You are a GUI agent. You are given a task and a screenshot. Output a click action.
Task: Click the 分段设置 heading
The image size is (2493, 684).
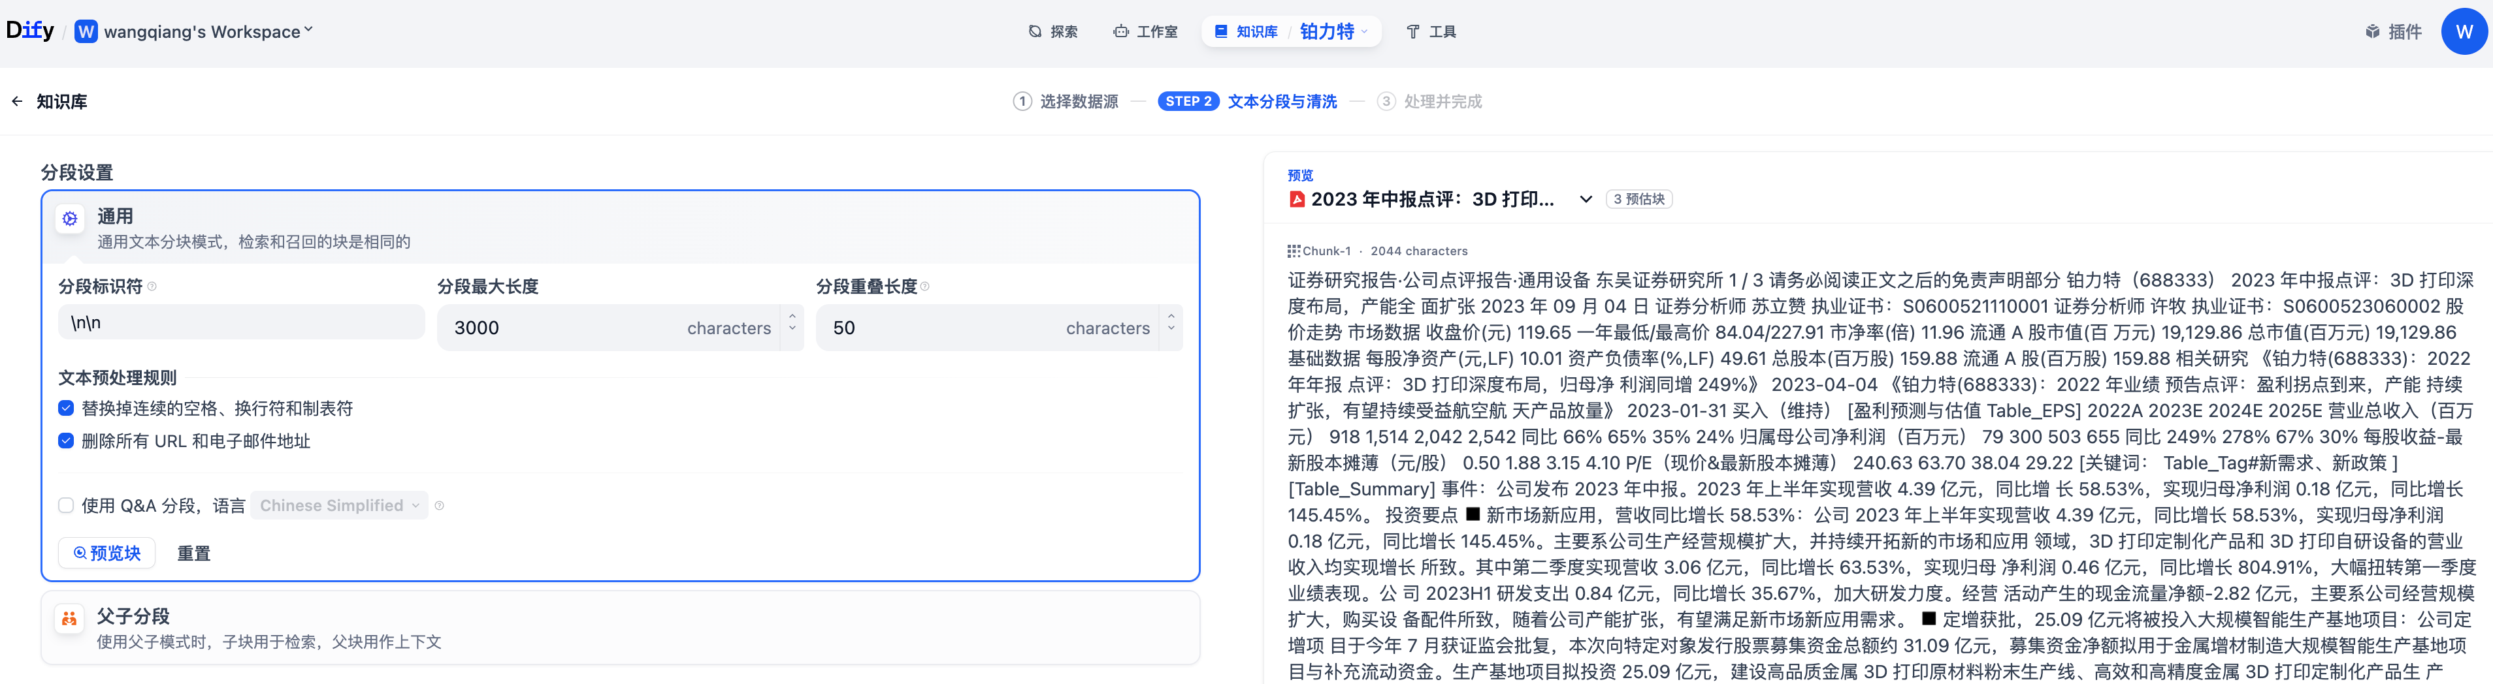point(76,172)
